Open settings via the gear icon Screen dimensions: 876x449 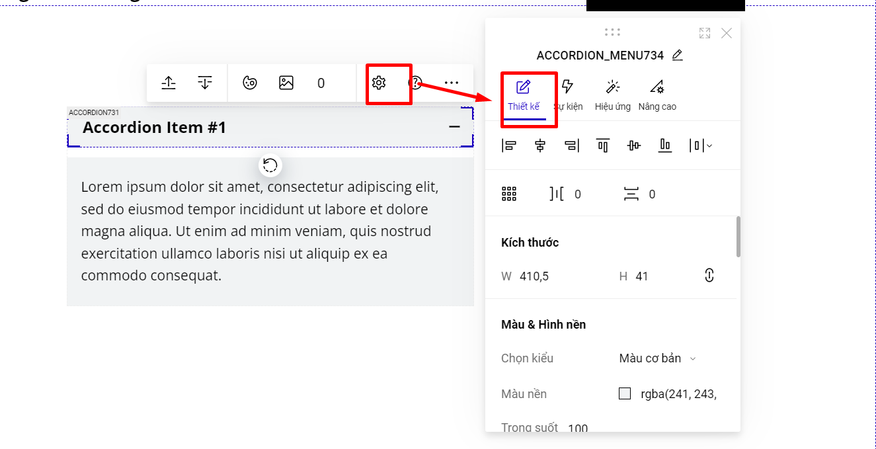click(379, 83)
